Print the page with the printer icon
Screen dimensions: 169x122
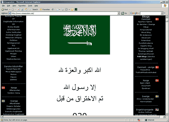tap(63, 10)
